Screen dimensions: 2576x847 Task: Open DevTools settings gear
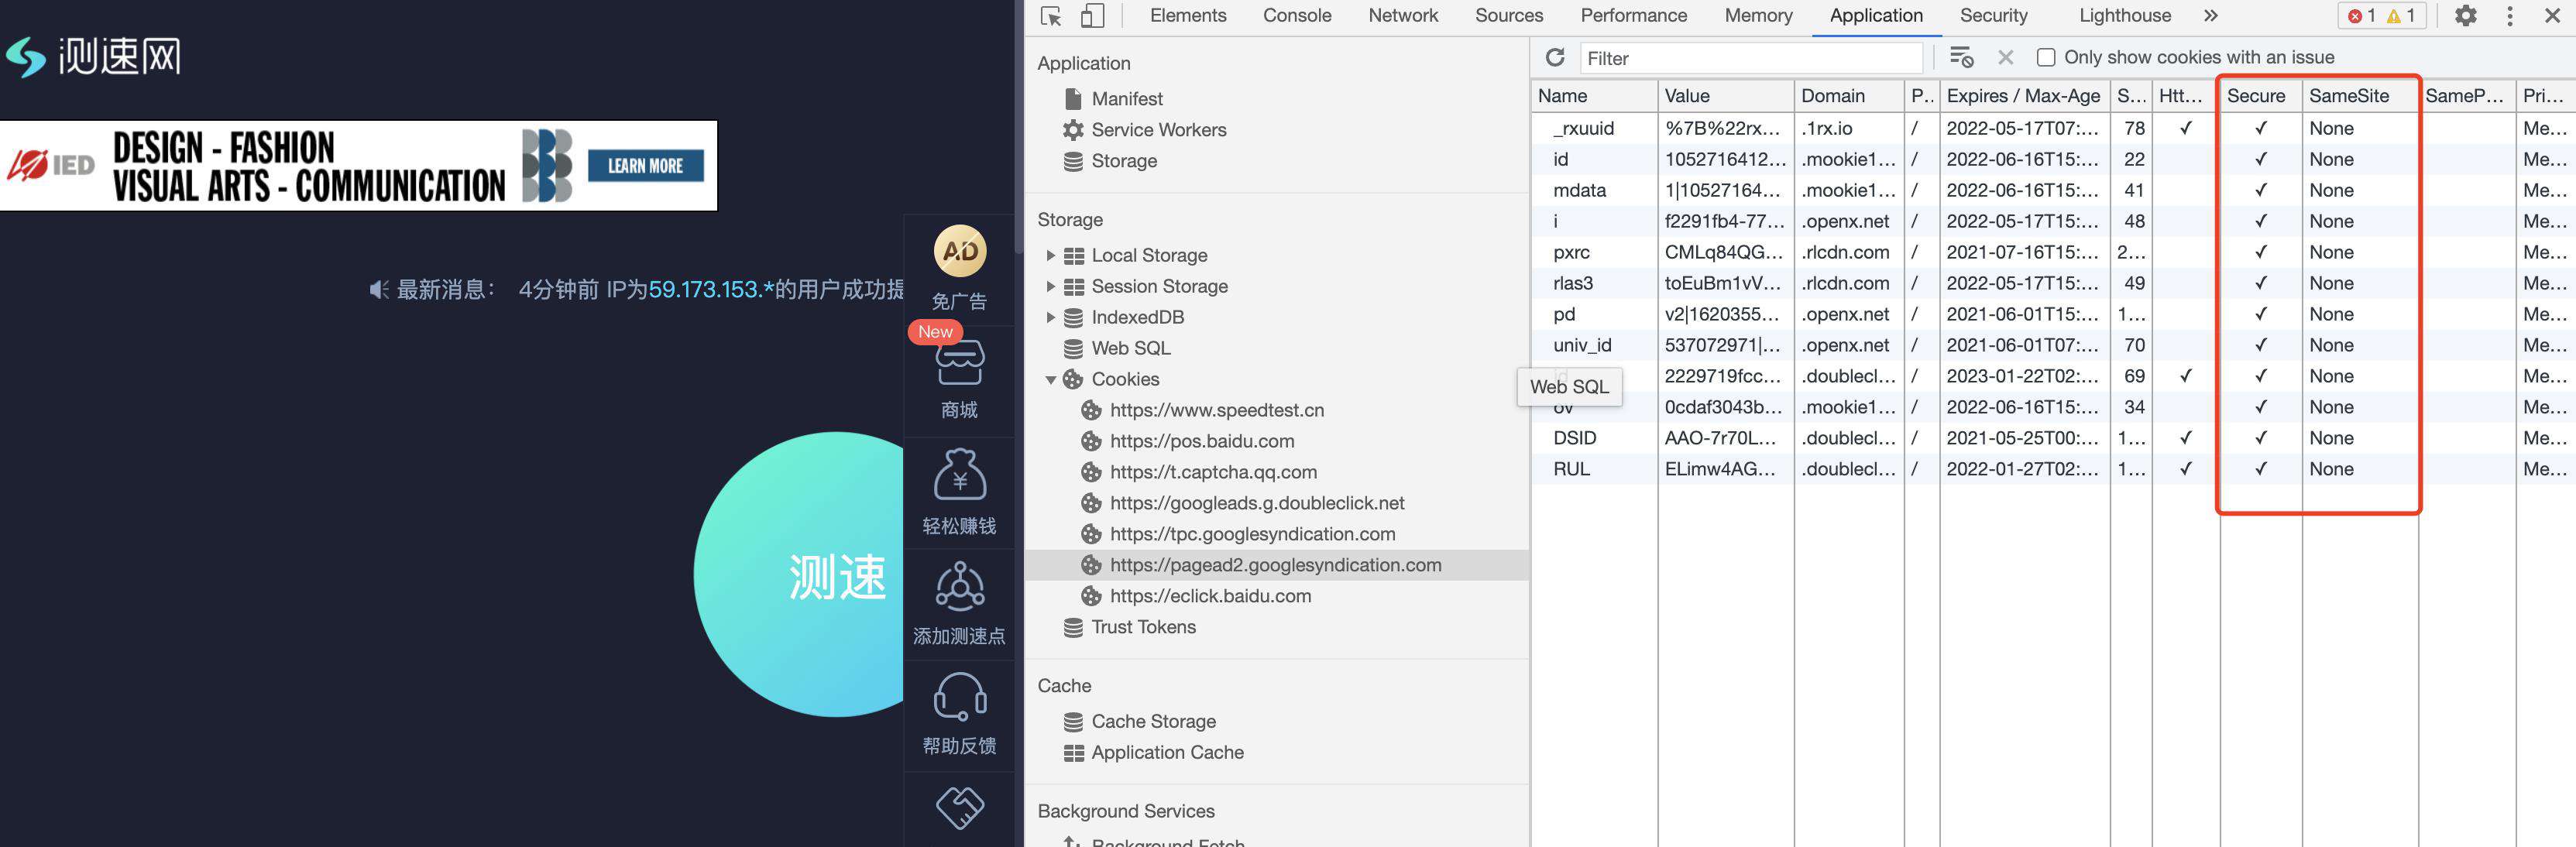point(2466,16)
